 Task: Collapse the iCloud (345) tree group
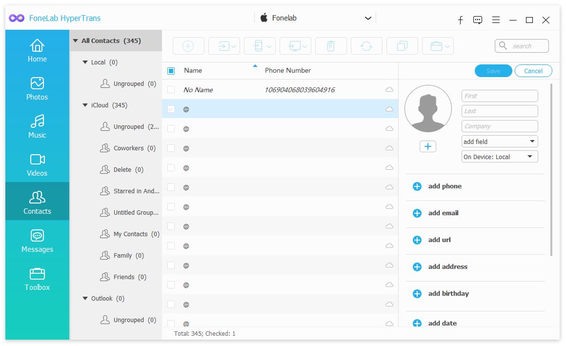(85, 105)
